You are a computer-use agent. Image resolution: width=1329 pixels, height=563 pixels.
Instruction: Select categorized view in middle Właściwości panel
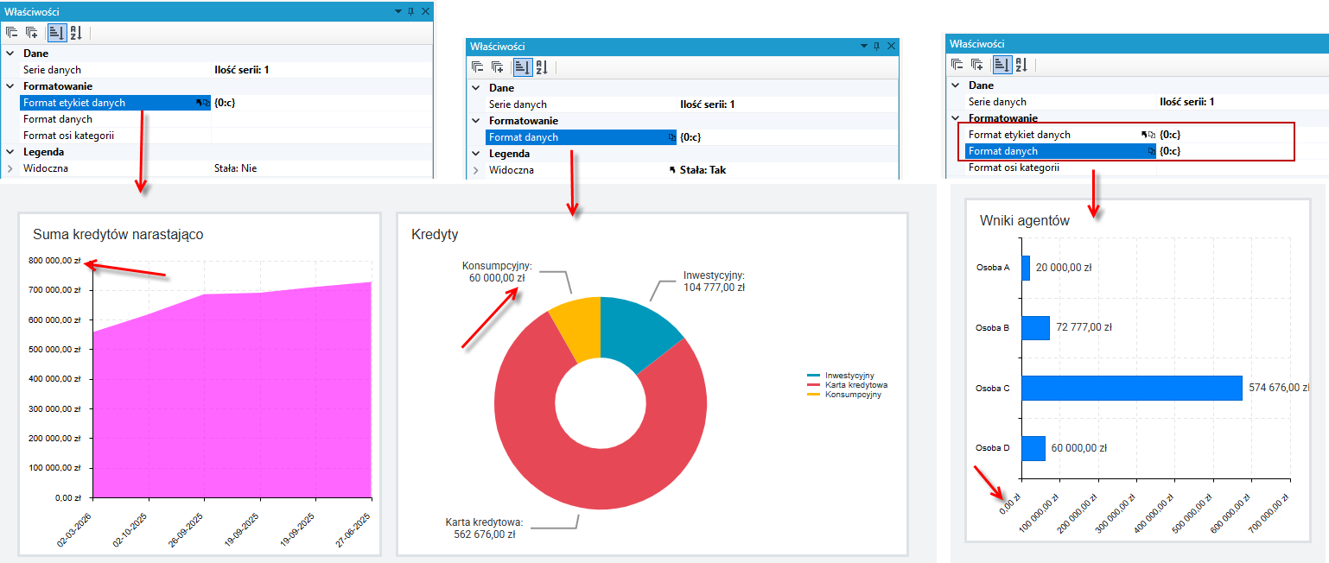(x=521, y=67)
